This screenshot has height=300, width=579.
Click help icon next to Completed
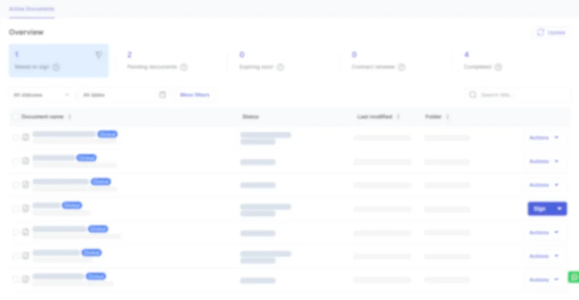(498, 67)
